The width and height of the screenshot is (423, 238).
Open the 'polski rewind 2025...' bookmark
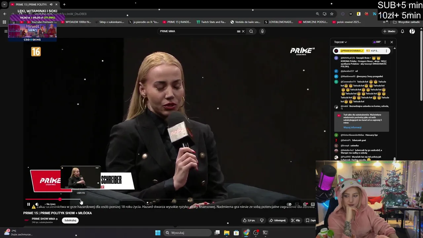tap(346, 22)
